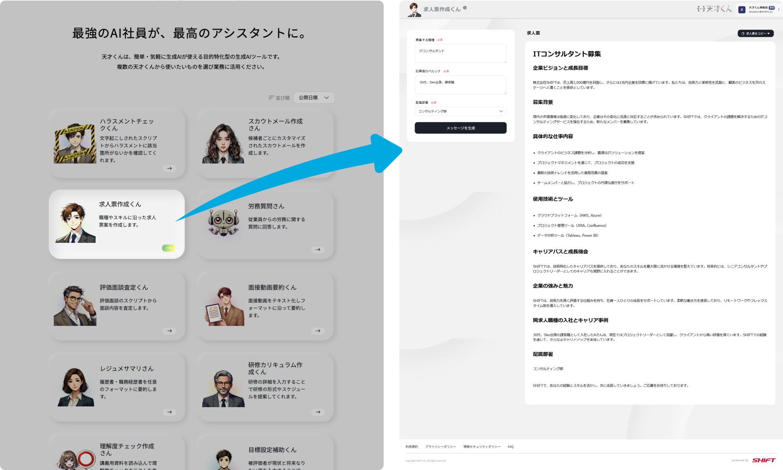The width and height of the screenshot is (783, 470).
Task: Click arrow icon on ハラスメントチェックくん card
Action: (169, 168)
